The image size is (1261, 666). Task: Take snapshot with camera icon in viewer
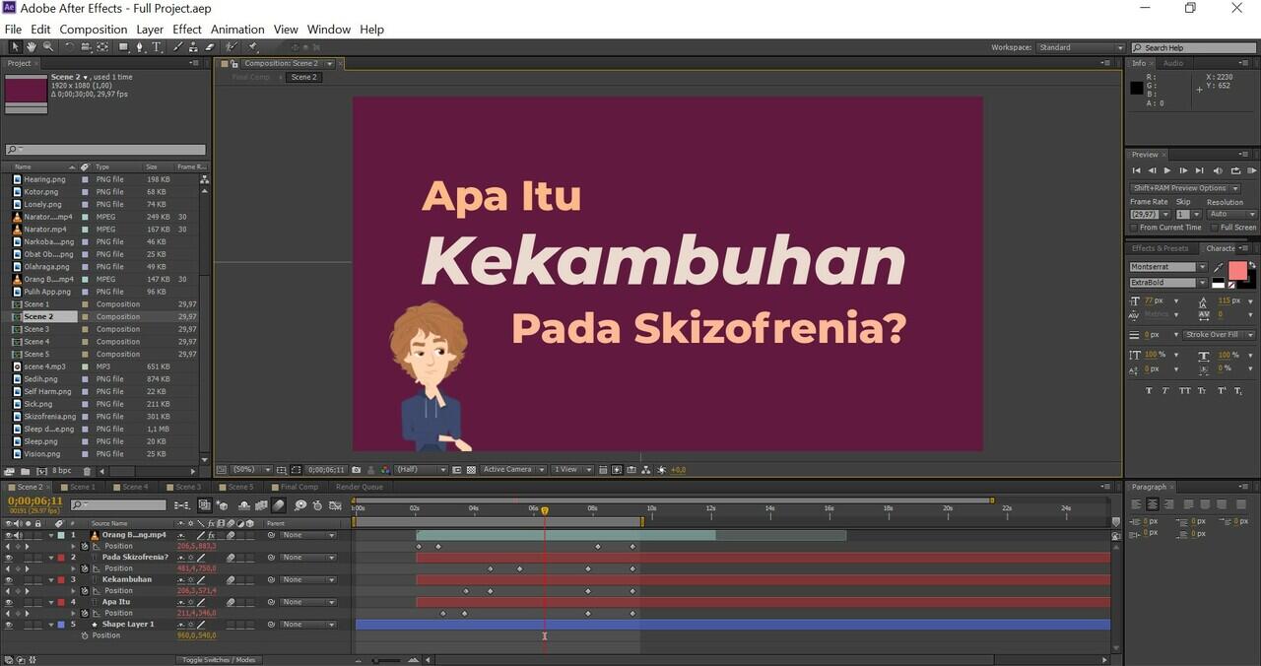356,470
